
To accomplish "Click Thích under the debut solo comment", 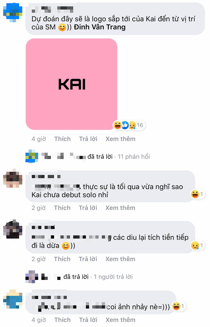I will pos(62,208).
